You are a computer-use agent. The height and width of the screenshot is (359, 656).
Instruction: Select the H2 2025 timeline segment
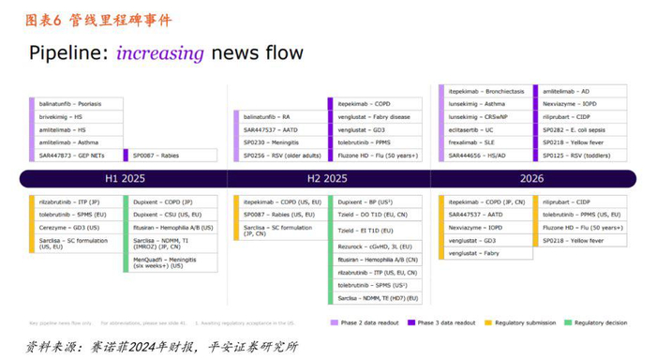click(328, 179)
